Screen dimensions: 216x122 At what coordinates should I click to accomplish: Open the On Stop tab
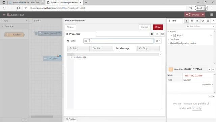148,48
